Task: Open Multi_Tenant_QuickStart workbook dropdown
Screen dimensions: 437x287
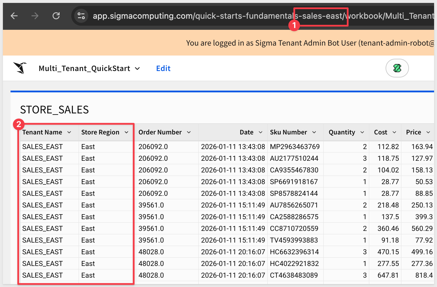Action: tap(137, 69)
